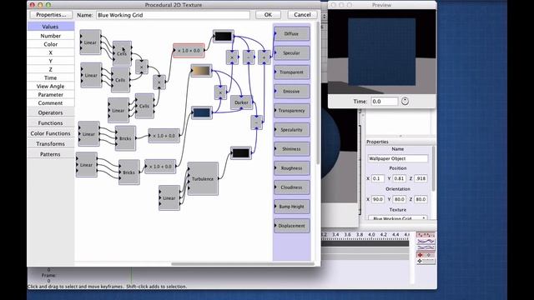
Task: Click the Roughness output port
Action: point(292,168)
